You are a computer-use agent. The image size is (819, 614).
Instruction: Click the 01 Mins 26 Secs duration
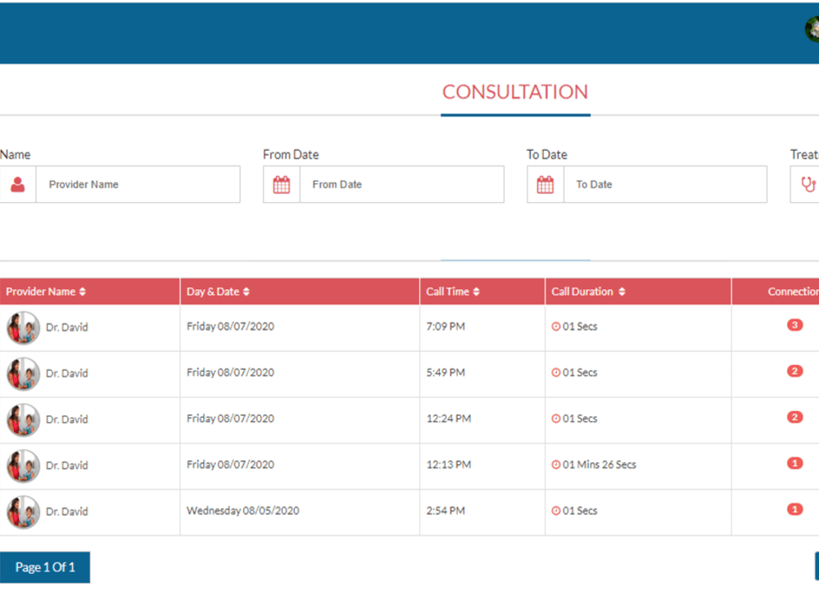tap(600, 465)
